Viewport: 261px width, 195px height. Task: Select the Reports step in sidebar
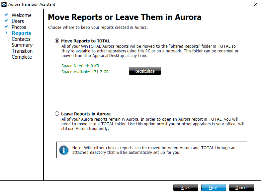click(x=22, y=33)
